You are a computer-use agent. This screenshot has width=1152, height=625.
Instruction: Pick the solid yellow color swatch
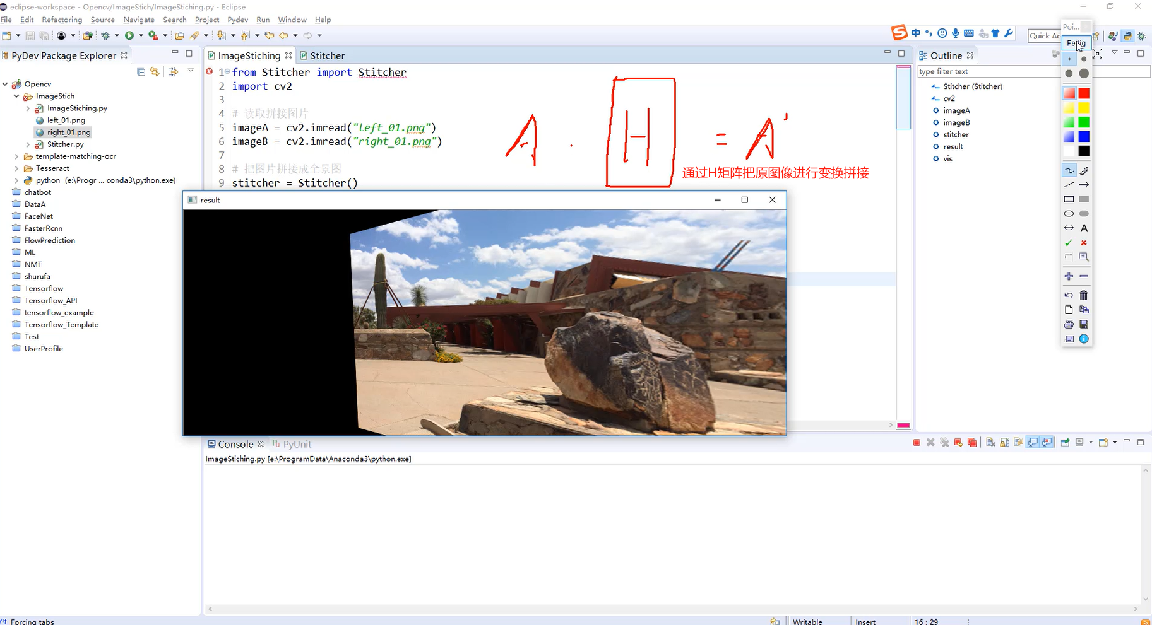coord(1084,108)
